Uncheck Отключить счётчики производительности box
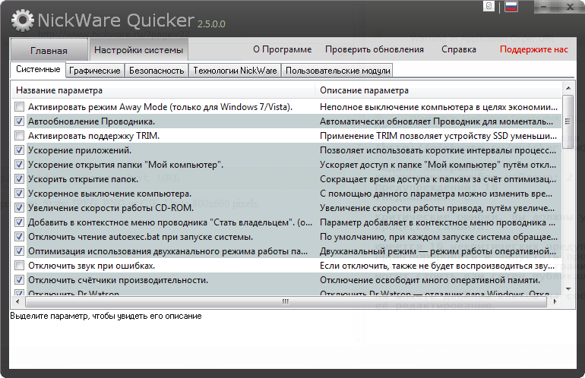585x378 pixels. pyautogui.click(x=20, y=280)
